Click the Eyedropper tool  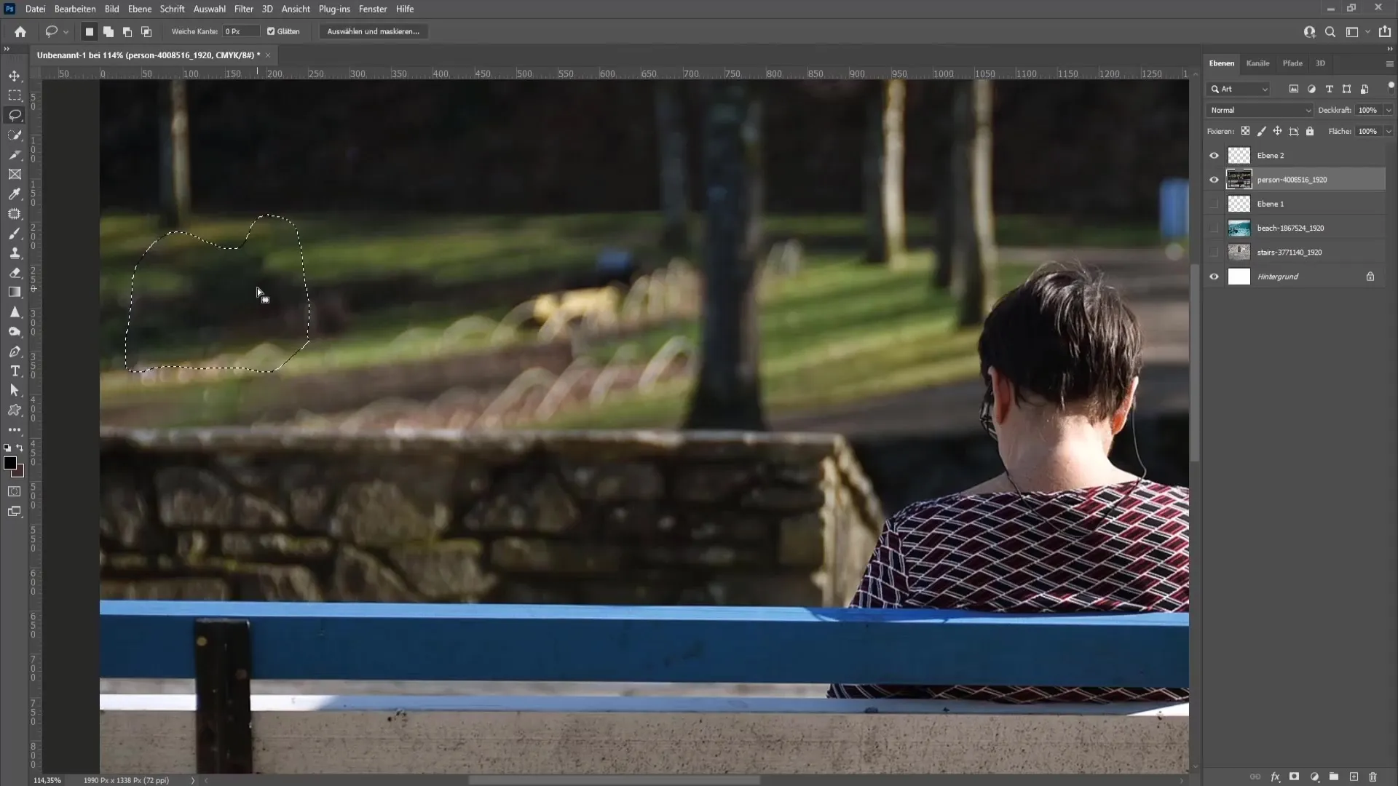pyautogui.click(x=15, y=194)
